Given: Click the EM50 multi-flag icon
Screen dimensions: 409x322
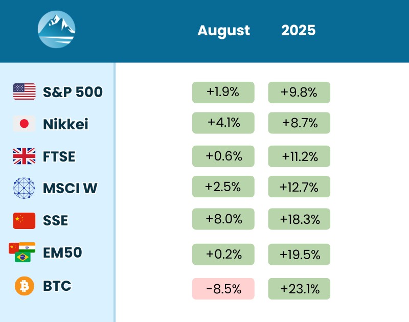Looking at the screenshot, I should tap(22, 252).
